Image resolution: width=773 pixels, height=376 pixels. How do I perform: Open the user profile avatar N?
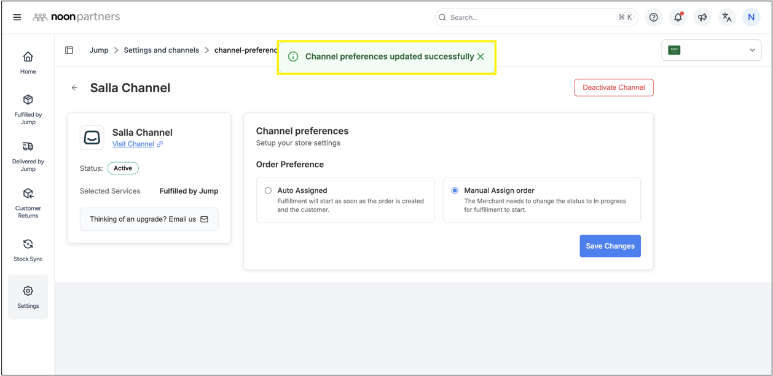(x=751, y=17)
